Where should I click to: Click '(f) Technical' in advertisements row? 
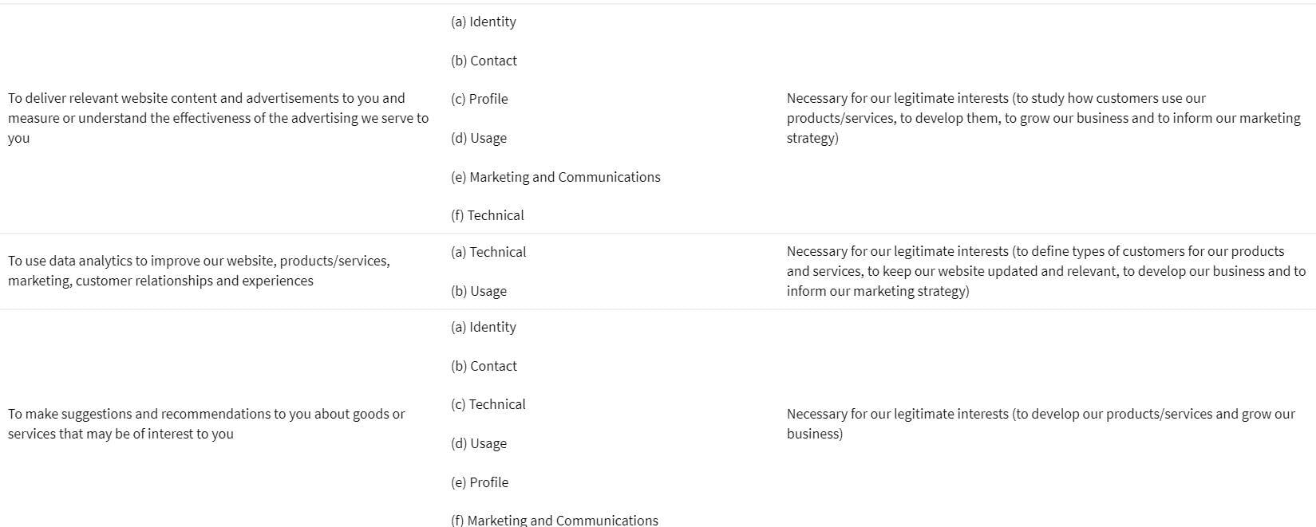pyautogui.click(x=488, y=215)
